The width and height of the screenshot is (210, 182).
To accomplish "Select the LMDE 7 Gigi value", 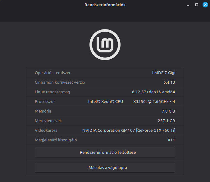I will (164, 73).
